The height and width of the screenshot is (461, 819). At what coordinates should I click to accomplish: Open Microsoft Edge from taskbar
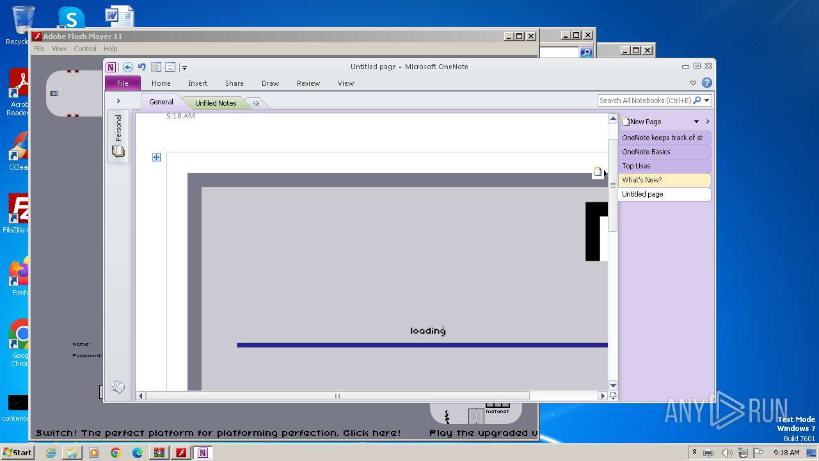(138, 453)
